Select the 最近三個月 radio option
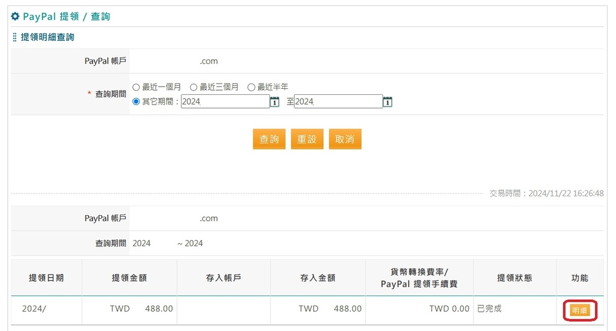 click(x=193, y=87)
